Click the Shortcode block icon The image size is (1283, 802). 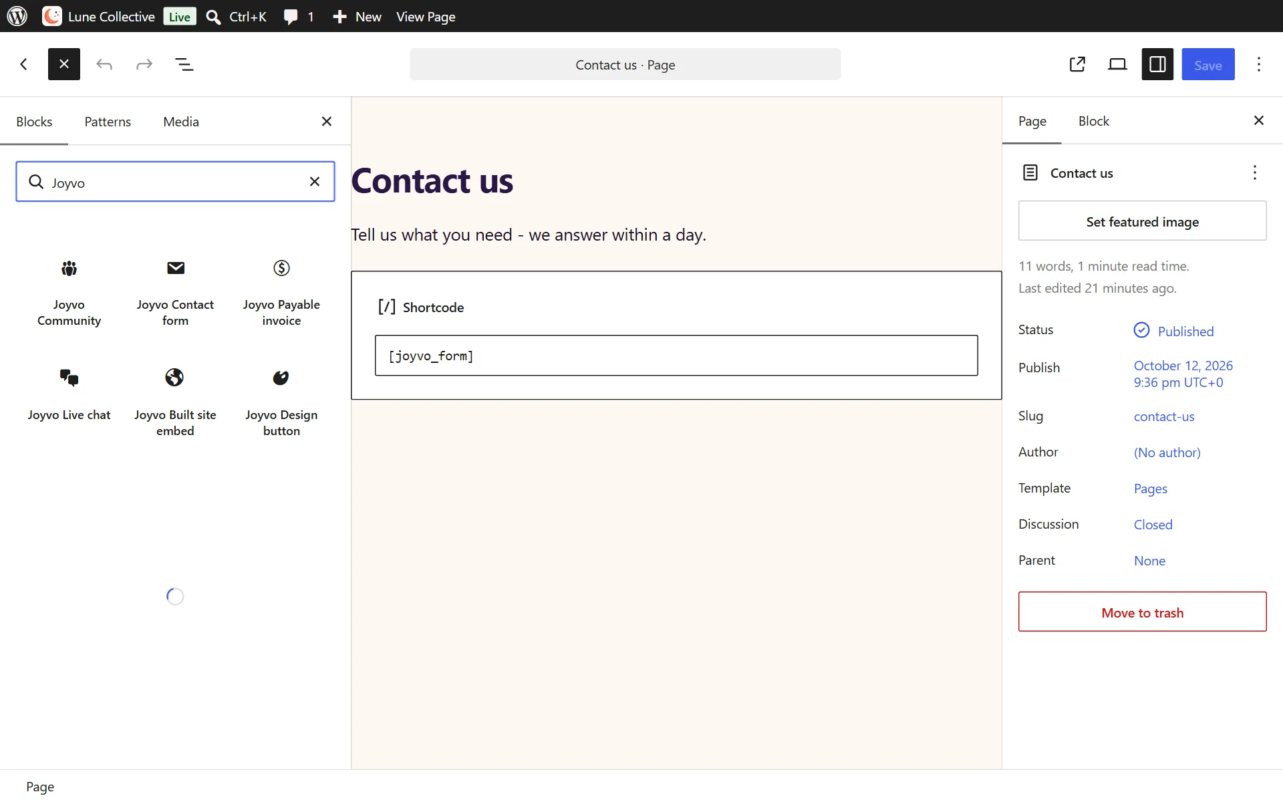[x=387, y=307]
